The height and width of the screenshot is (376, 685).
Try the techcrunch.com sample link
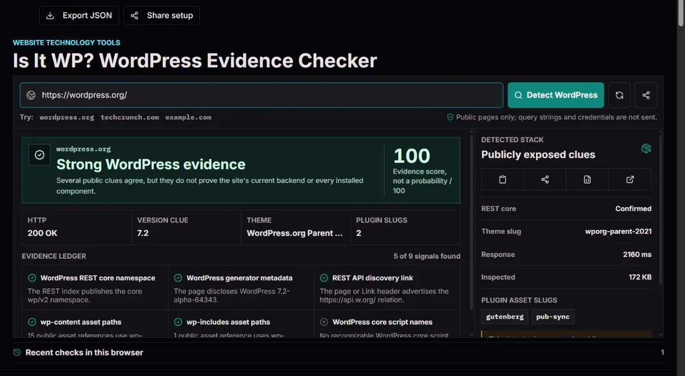tap(130, 117)
